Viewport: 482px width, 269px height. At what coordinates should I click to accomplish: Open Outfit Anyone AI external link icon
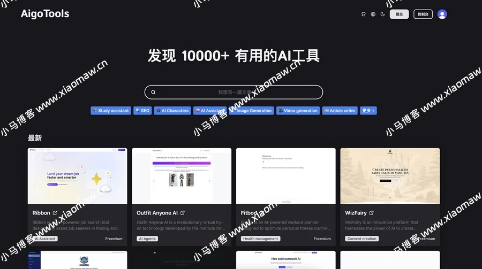183,213
